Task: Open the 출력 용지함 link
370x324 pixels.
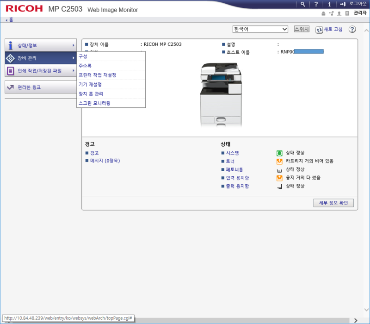Action: click(237, 186)
